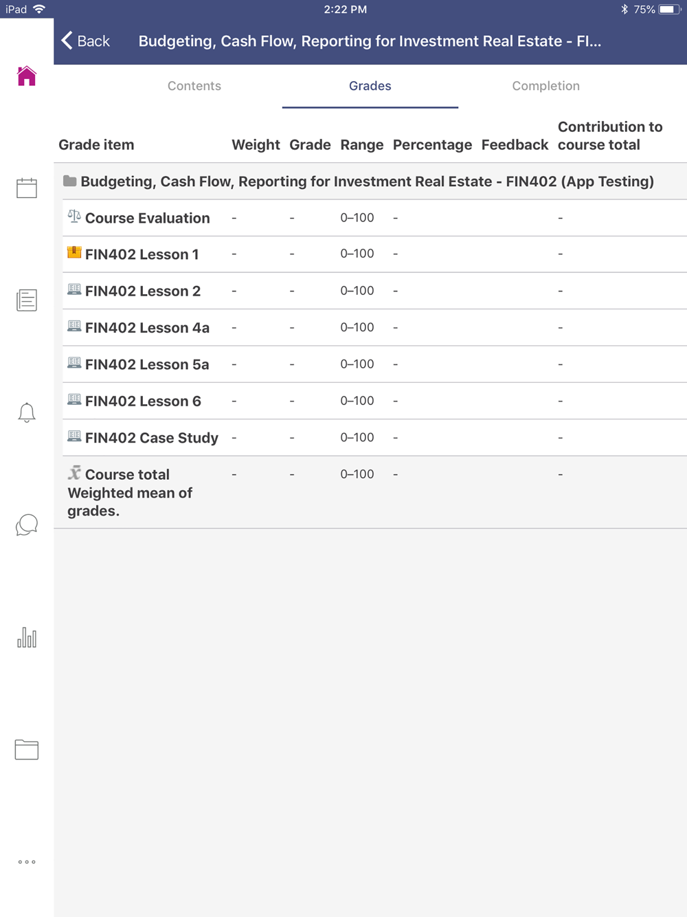687x917 pixels.
Task: Open the notifications bell icon
Action: coord(27,412)
